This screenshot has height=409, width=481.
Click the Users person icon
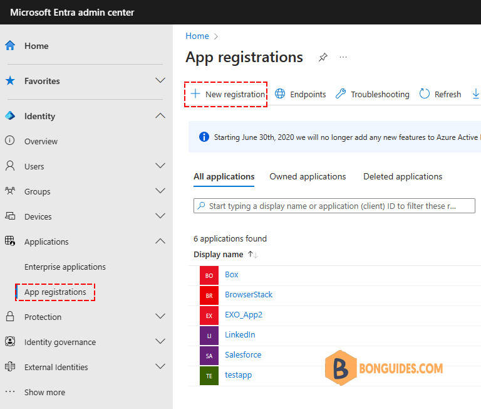[10, 166]
